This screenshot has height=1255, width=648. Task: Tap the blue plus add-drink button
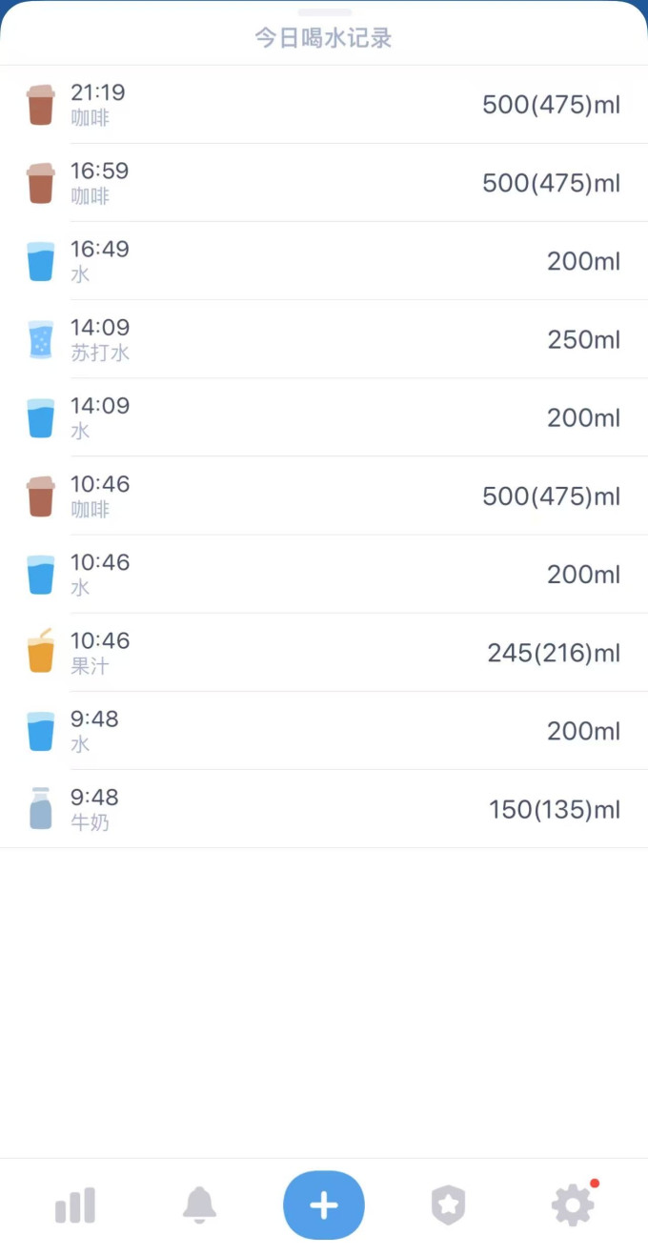[324, 1205]
